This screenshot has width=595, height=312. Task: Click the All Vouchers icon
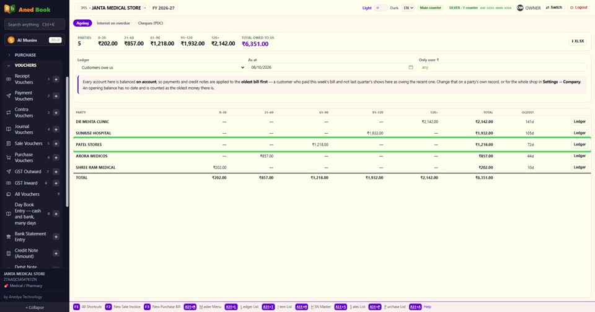9,194
